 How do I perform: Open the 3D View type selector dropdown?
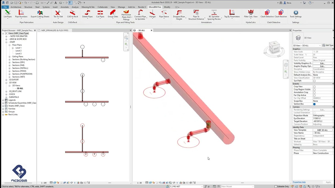[x=320, y=45]
